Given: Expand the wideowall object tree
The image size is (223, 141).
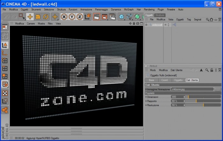Looking at the screenshot, I should coord(146,25).
